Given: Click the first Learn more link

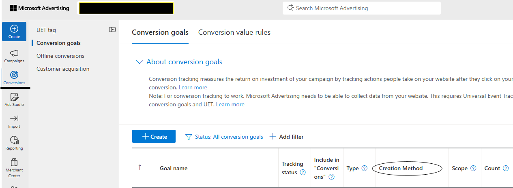Looking at the screenshot, I should point(193,87).
